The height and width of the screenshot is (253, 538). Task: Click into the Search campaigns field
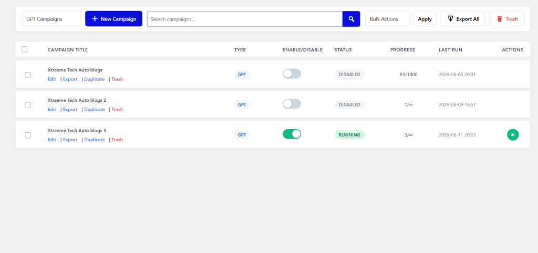tap(245, 19)
